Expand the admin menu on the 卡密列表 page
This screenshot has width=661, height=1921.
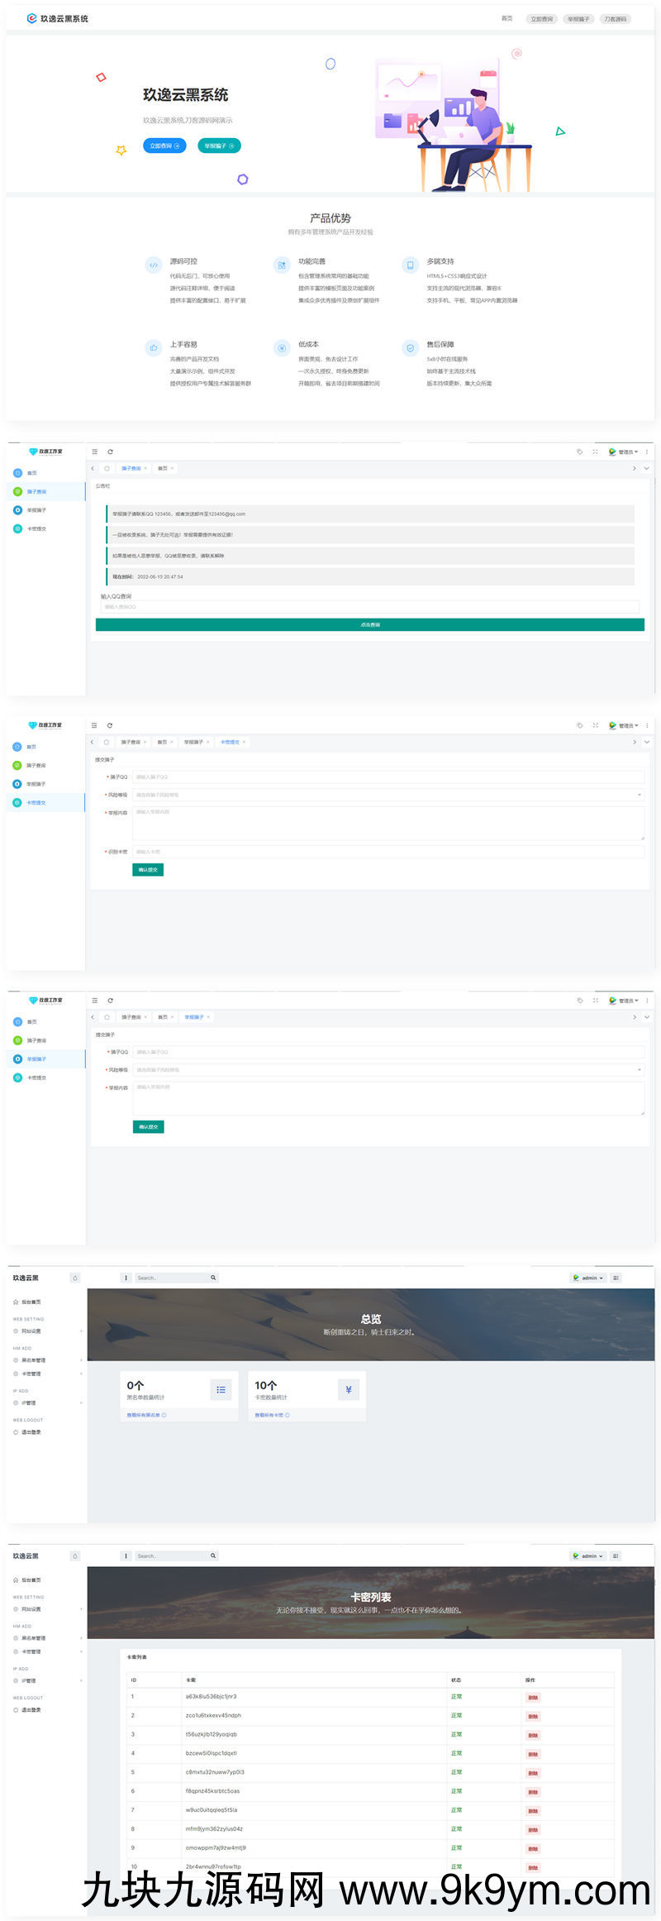[588, 1555]
